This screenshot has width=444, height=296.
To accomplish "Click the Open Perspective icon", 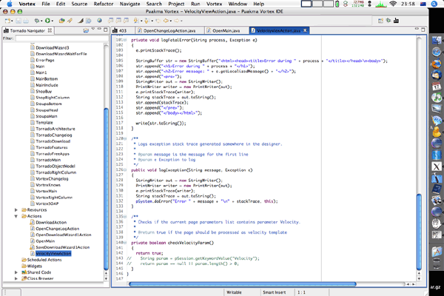I will 380,21.
